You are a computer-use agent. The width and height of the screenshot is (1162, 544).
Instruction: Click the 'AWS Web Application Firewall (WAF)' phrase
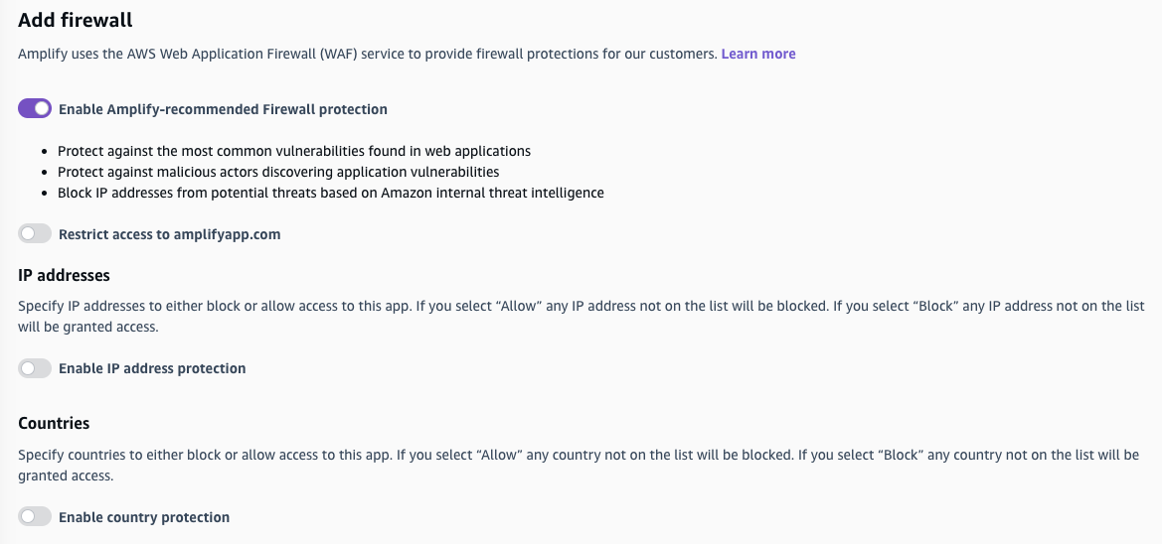click(238, 54)
